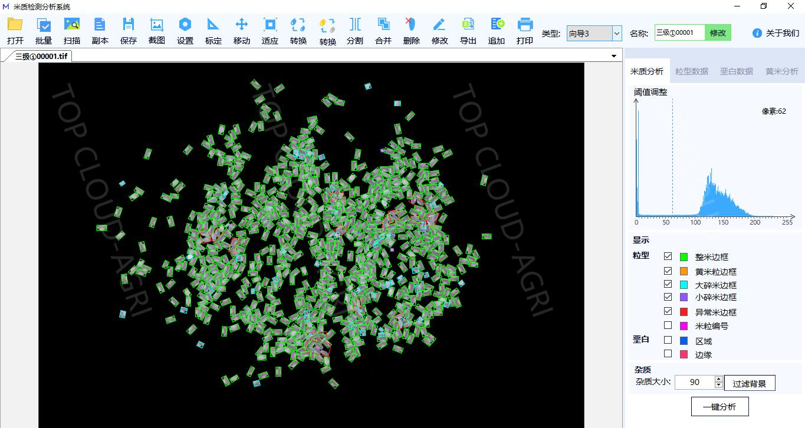Switch to 垩白数据 tab
Image resolution: width=805 pixels, height=428 pixels.
(737, 71)
